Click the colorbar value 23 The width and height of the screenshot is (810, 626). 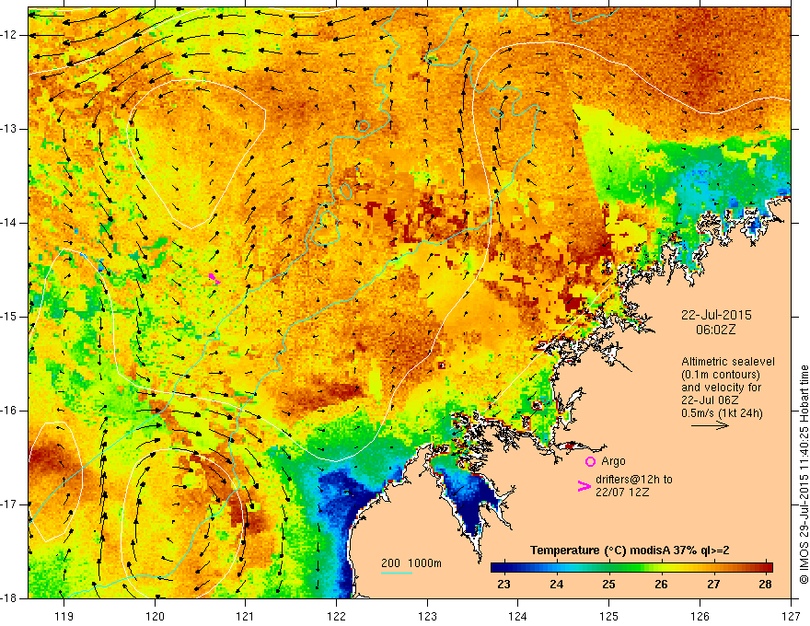(503, 585)
